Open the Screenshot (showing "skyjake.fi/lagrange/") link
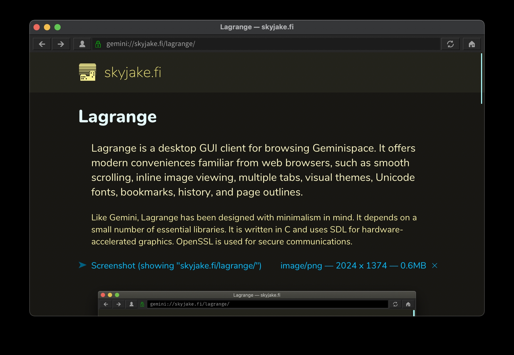This screenshot has width=514, height=355. pyautogui.click(x=176, y=266)
